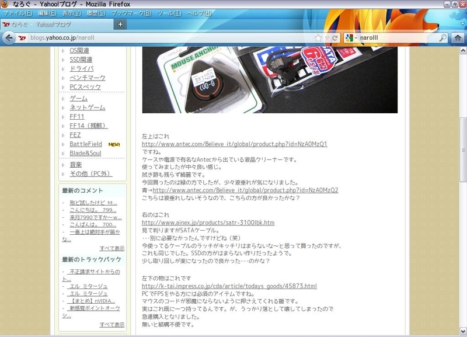Click すべて表示 under 最新のトラックバック
This screenshot has width=467, height=337.
tap(112, 325)
